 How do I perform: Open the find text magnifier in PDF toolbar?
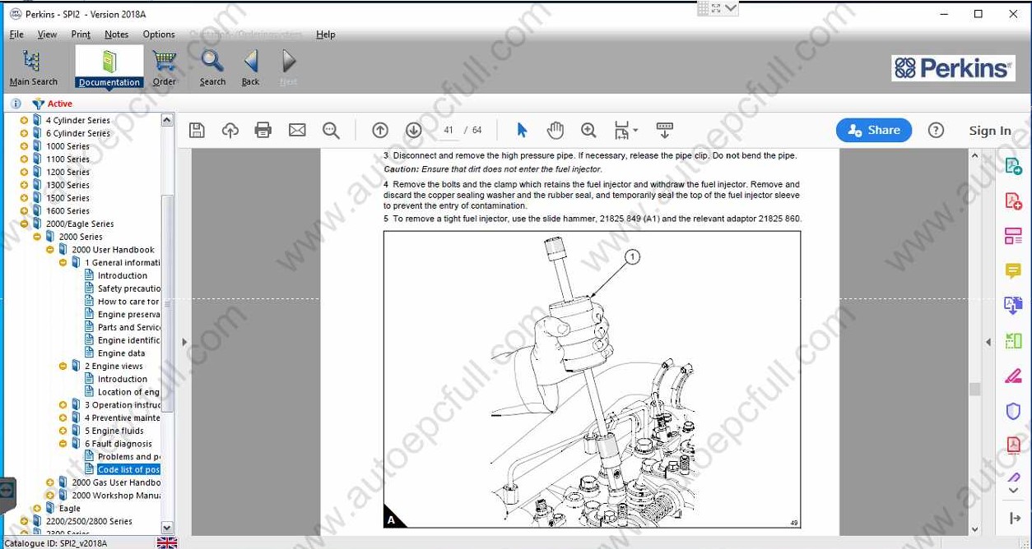click(x=331, y=130)
